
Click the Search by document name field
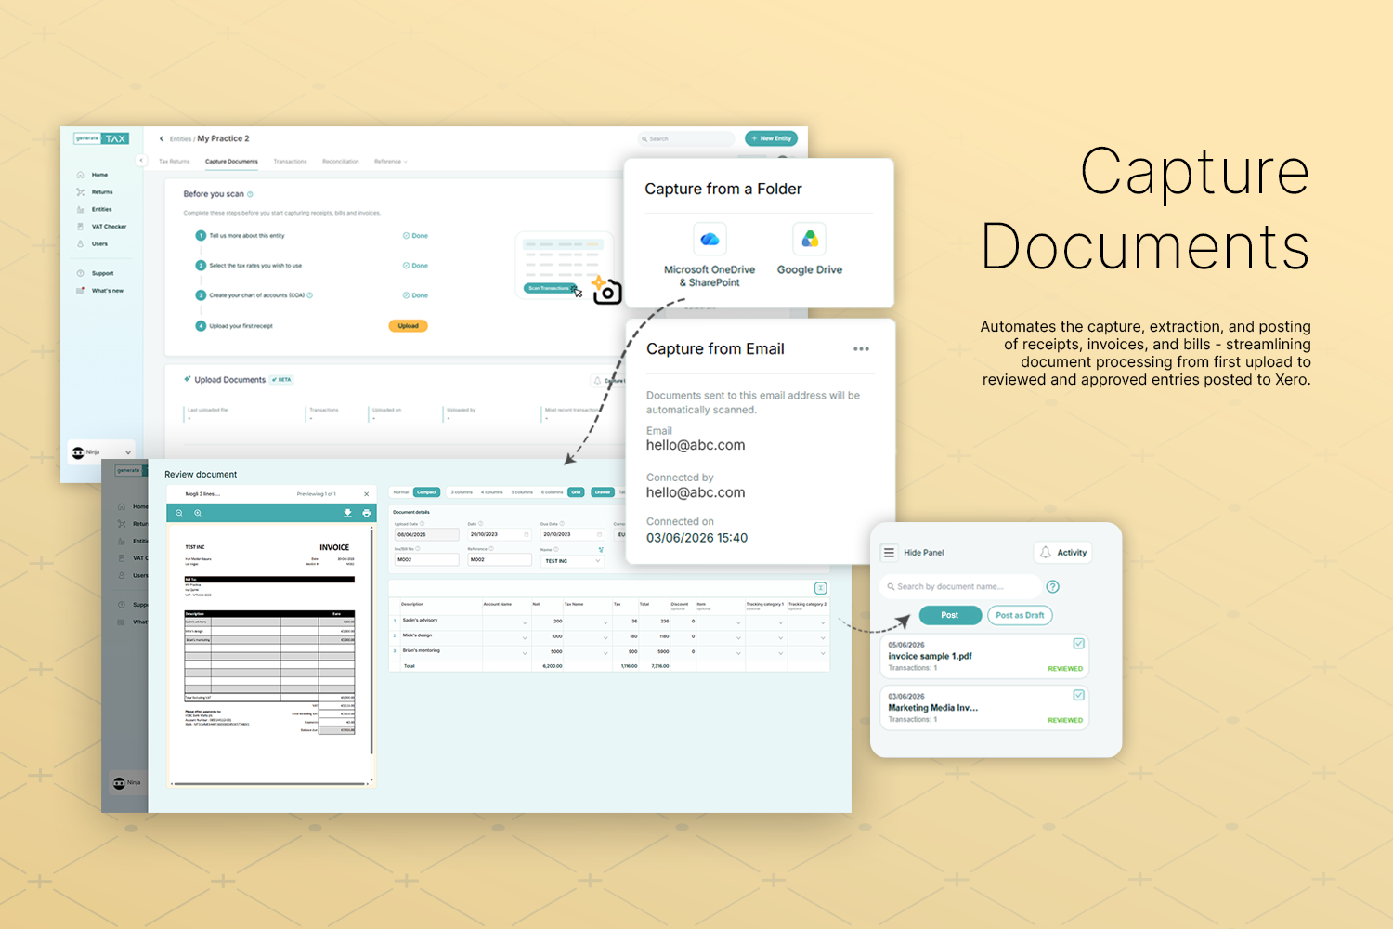point(960,586)
